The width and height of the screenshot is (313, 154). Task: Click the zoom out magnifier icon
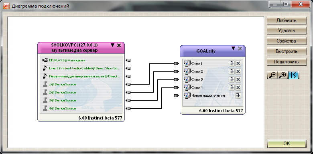[x=272, y=75]
